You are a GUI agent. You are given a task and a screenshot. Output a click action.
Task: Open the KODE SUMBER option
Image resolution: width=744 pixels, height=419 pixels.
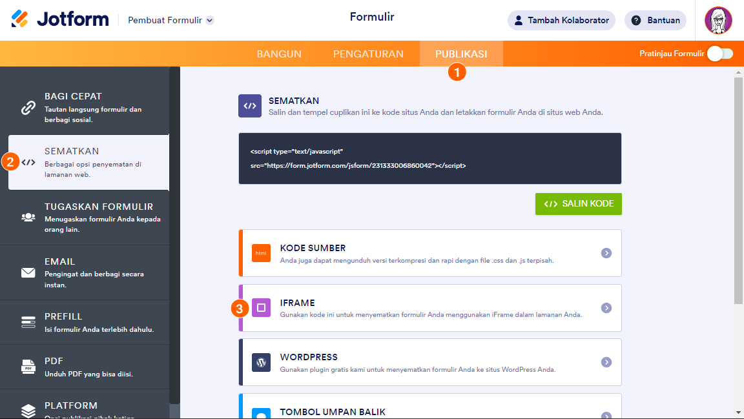[x=430, y=253]
